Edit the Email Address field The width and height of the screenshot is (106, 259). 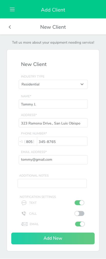(53, 160)
